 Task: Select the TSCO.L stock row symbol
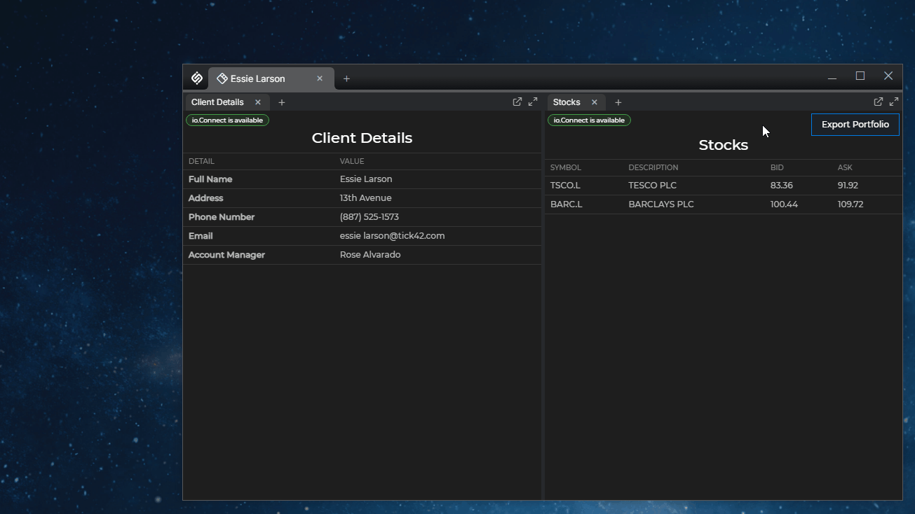coord(565,186)
